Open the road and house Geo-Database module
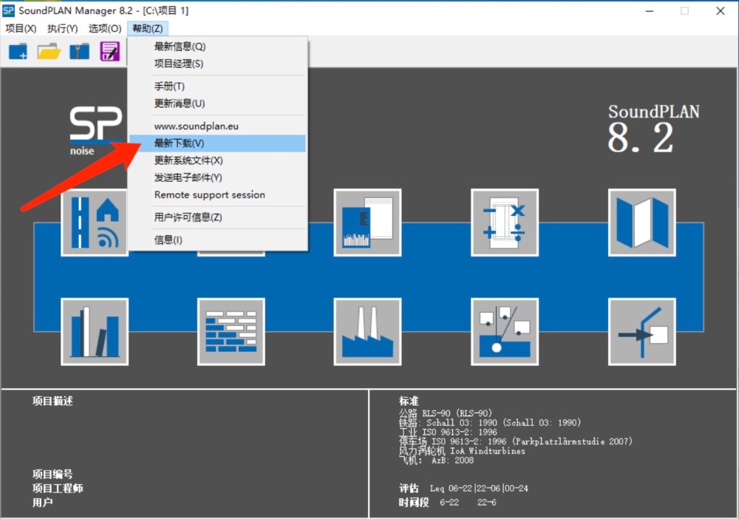Image resolution: width=739 pixels, height=519 pixels. point(95,223)
